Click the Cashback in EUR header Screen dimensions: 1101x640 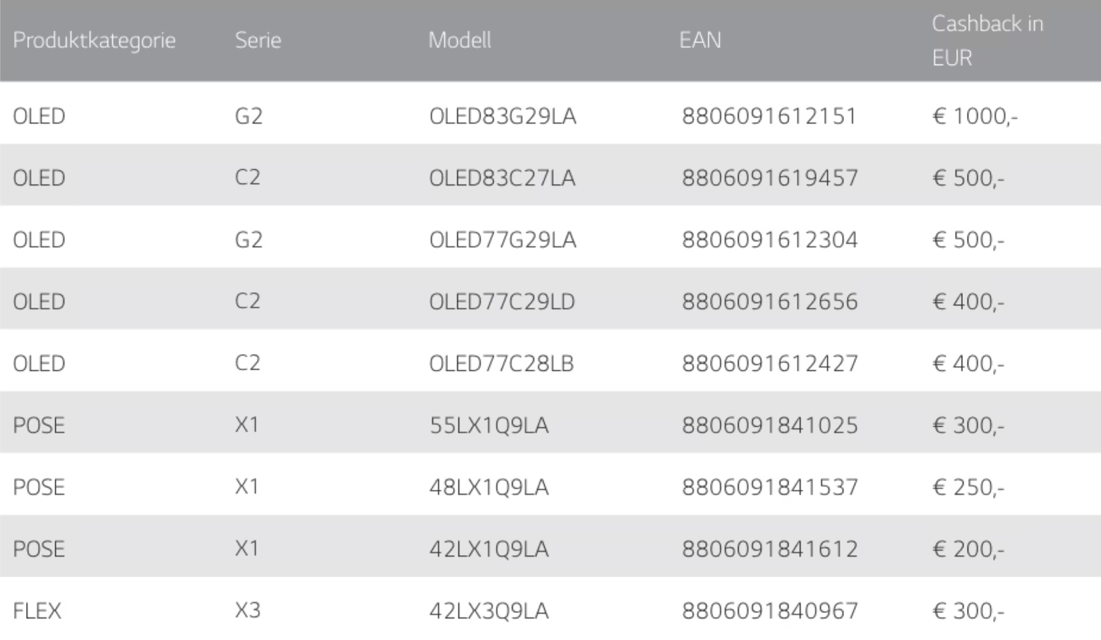987,41
